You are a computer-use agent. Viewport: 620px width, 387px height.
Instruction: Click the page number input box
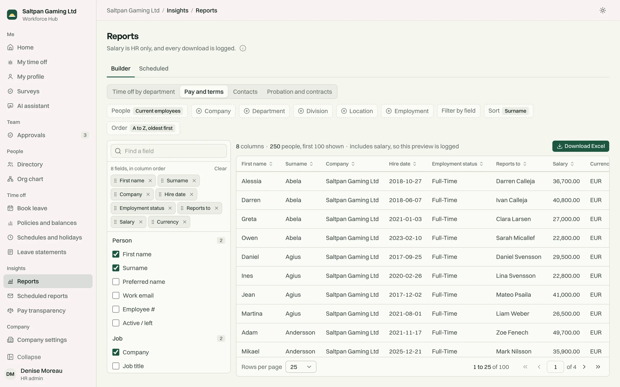(x=555, y=367)
